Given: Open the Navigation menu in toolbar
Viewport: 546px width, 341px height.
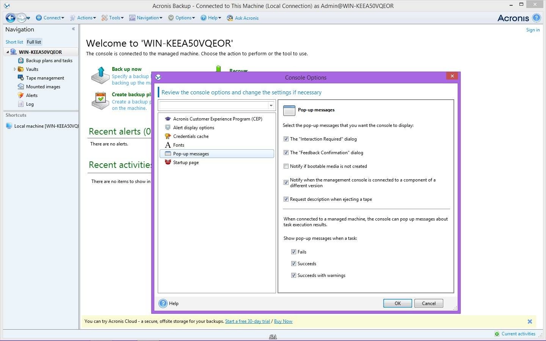Looking at the screenshot, I should (146, 18).
